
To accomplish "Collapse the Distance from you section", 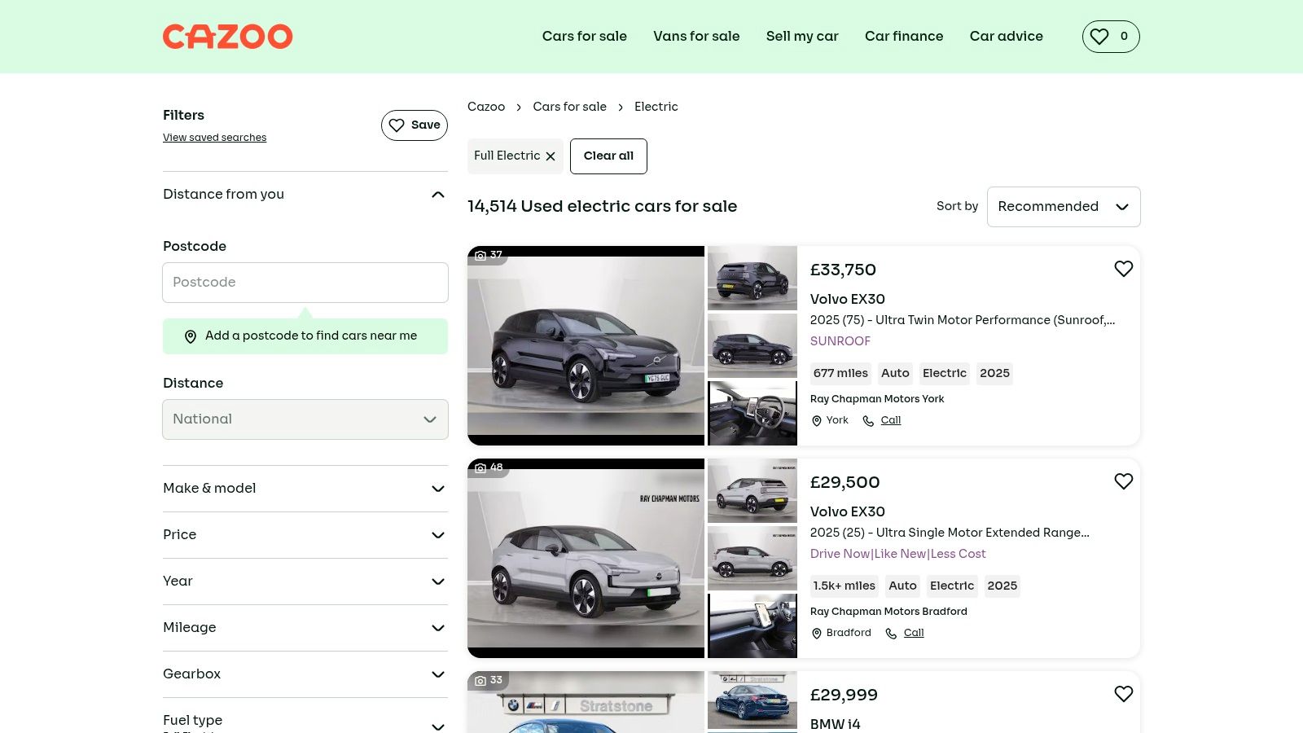I will click(437, 195).
